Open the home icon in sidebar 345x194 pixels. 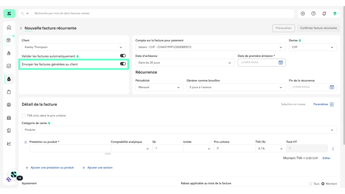pos(9,28)
